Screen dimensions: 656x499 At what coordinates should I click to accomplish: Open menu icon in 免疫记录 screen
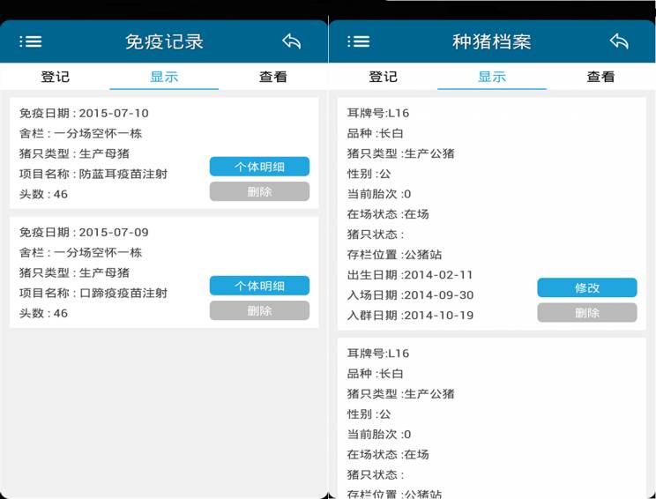31,41
